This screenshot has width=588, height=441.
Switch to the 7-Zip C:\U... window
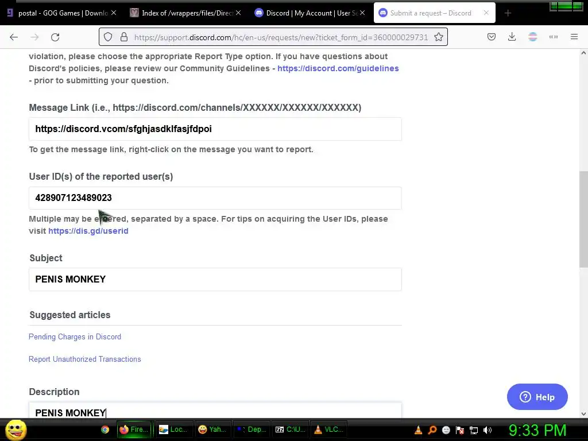click(291, 430)
